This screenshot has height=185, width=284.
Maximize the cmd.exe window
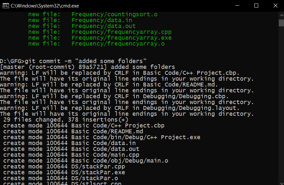click(256, 6)
